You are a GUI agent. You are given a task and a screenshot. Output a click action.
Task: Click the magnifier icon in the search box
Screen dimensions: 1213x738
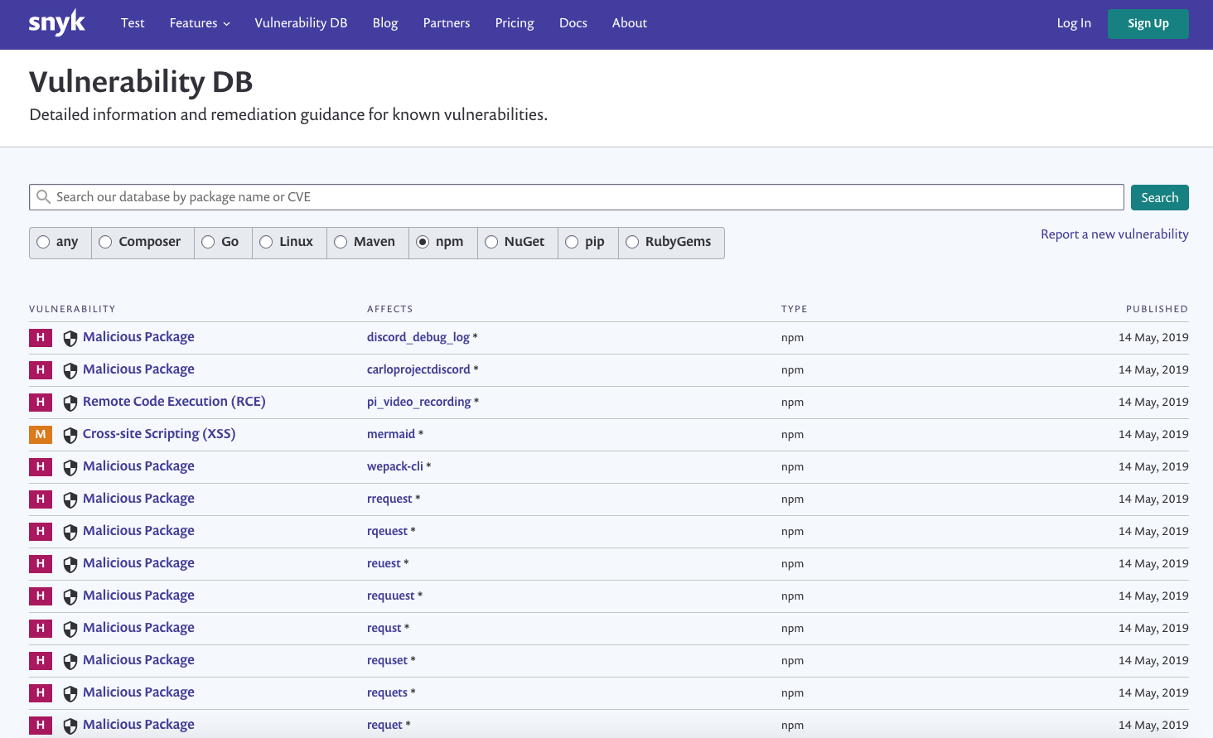(x=44, y=197)
